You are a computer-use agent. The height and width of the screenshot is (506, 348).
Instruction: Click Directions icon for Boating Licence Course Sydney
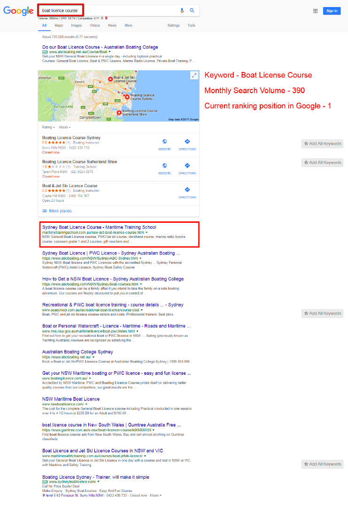[x=187, y=142]
